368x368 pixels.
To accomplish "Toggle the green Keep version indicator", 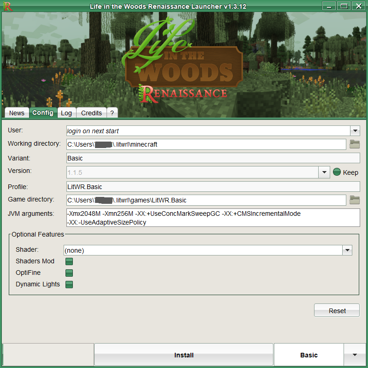I will 337,172.
